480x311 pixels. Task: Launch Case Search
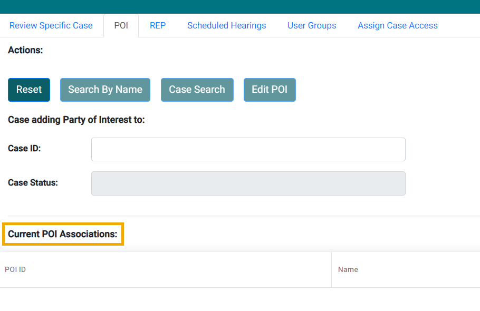pyautogui.click(x=197, y=90)
